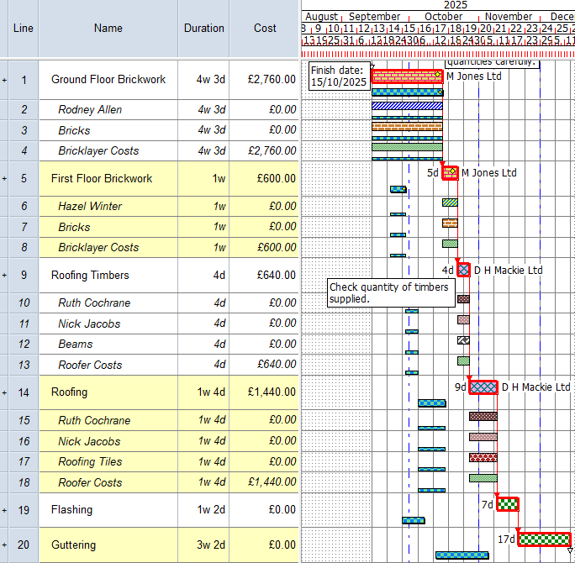Select the Name column header
The width and height of the screenshot is (575, 563).
click(x=108, y=28)
